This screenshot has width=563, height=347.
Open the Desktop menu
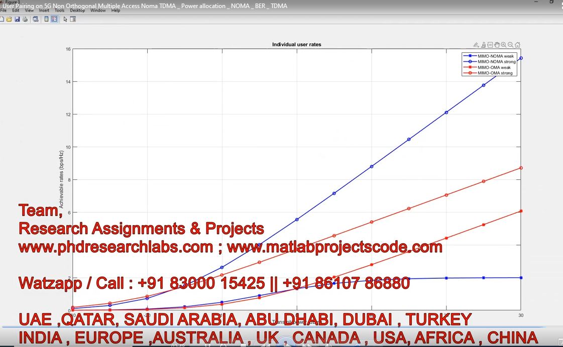(x=77, y=11)
